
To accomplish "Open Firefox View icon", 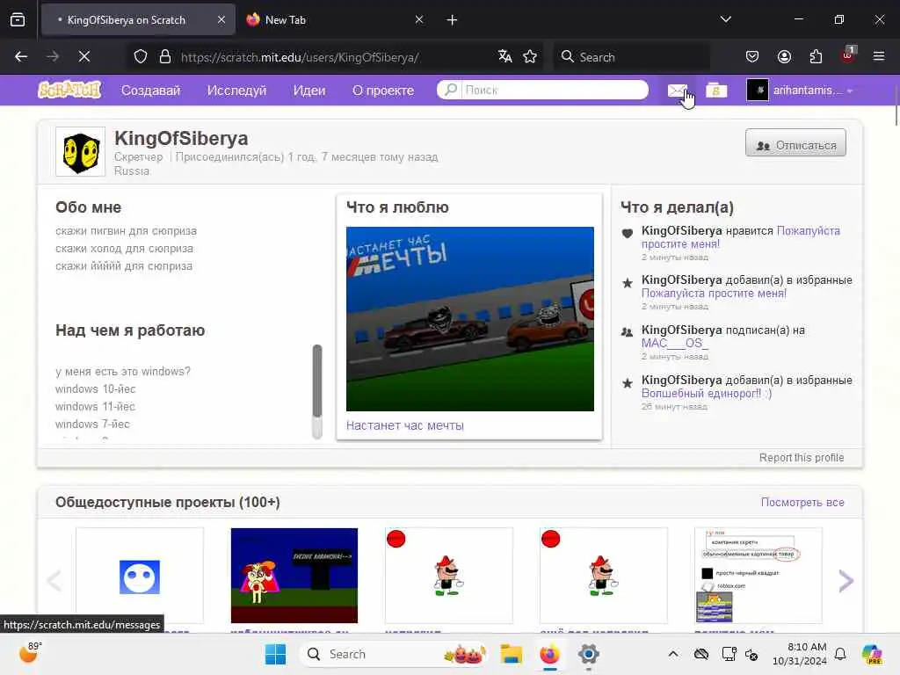I will click(18, 20).
